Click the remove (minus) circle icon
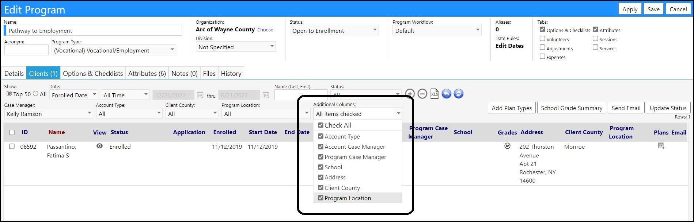The width and height of the screenshot is (694, 222). 422,94
